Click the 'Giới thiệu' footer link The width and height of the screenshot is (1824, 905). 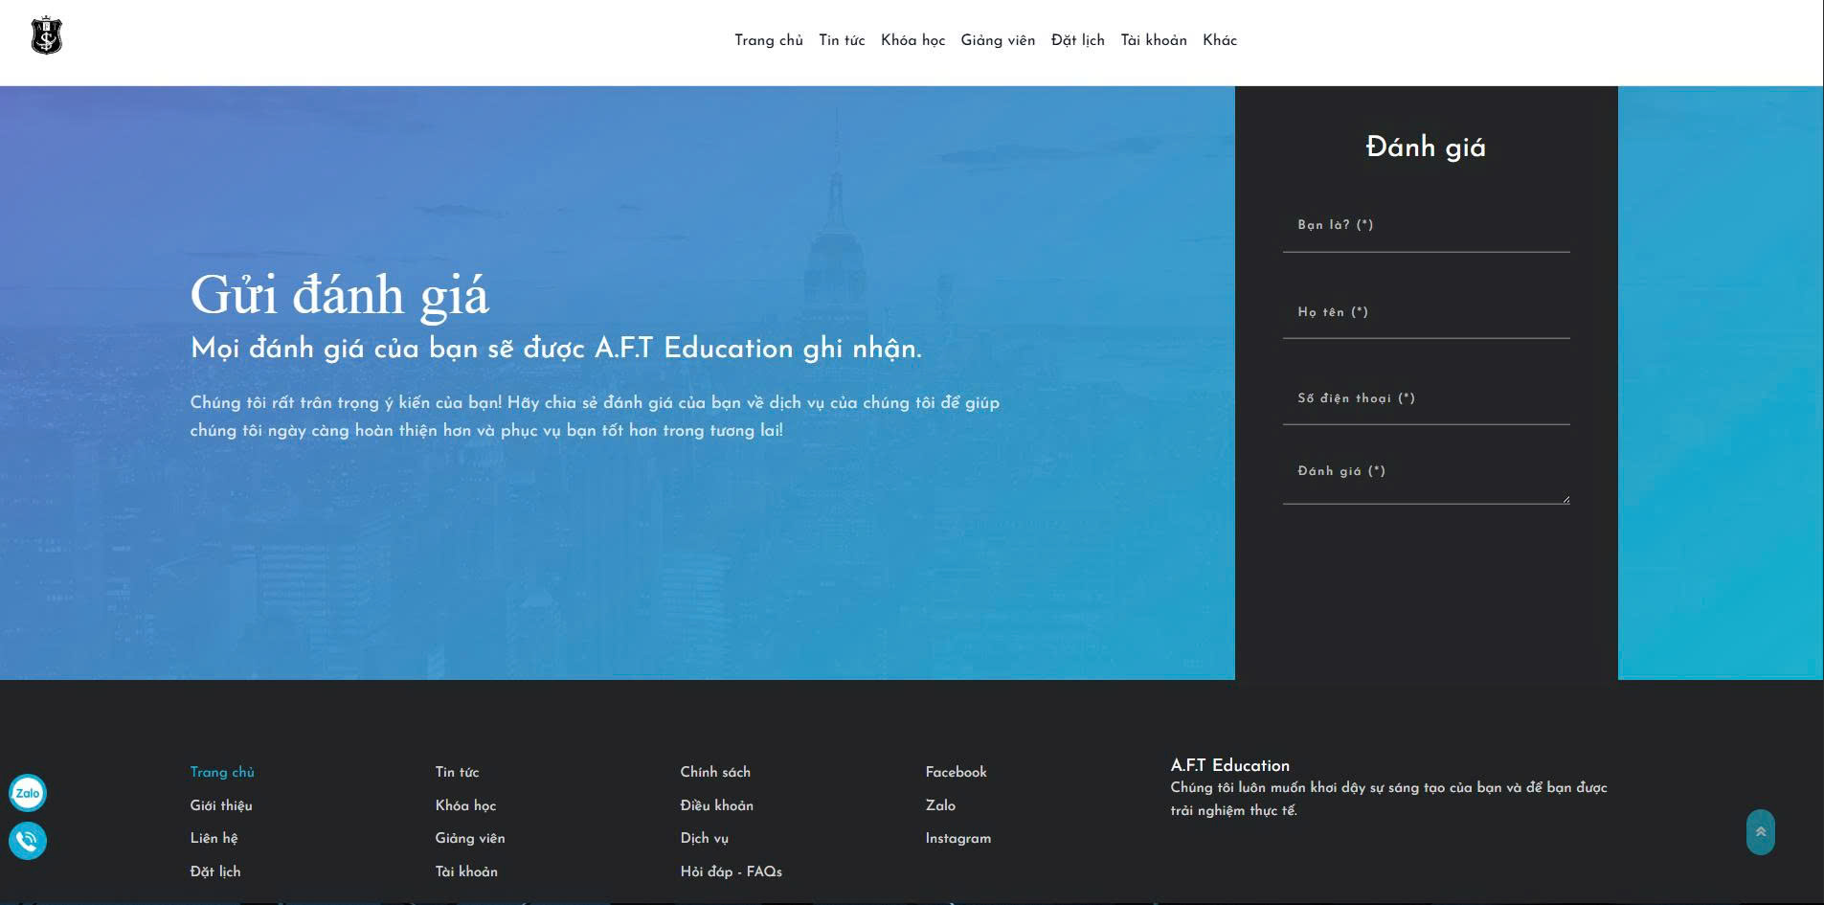click(221, 805)
